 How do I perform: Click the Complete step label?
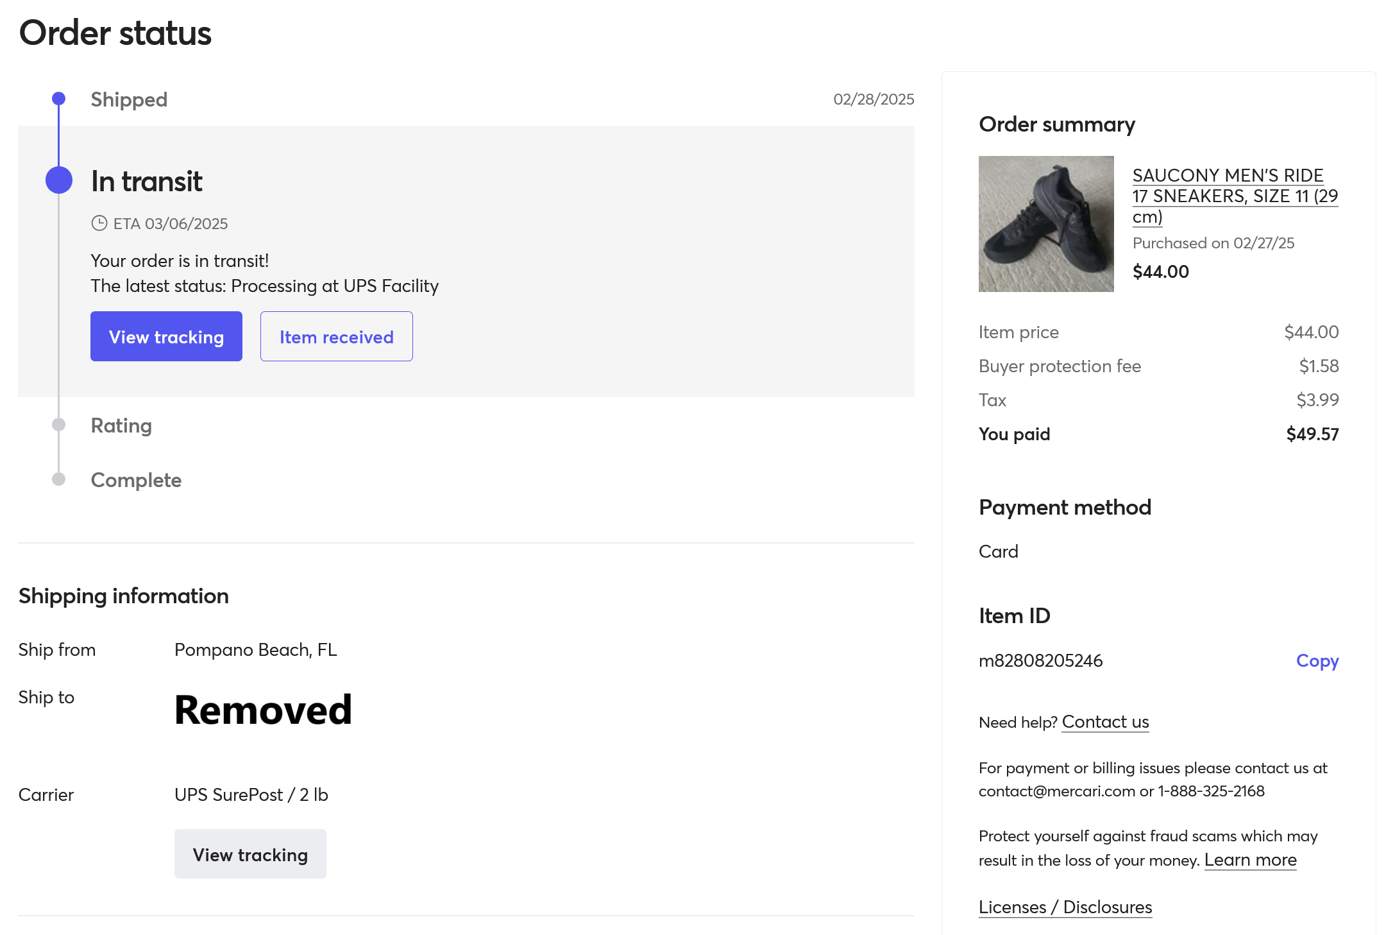click(136, 480)
